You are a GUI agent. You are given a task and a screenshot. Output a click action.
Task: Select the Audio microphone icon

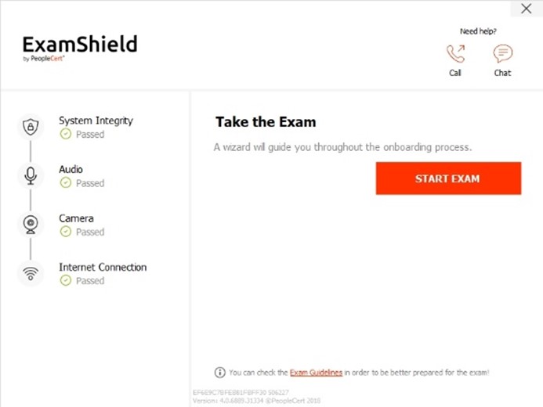coord(31,175)
